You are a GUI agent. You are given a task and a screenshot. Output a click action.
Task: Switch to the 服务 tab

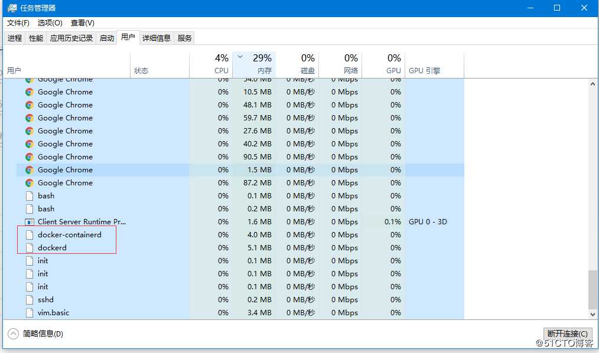tap(184, 38)
